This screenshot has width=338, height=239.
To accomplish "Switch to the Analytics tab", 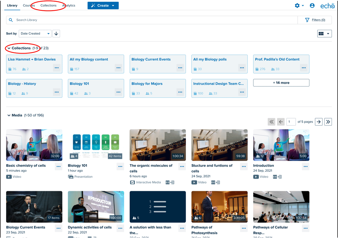I will [69, 6].
